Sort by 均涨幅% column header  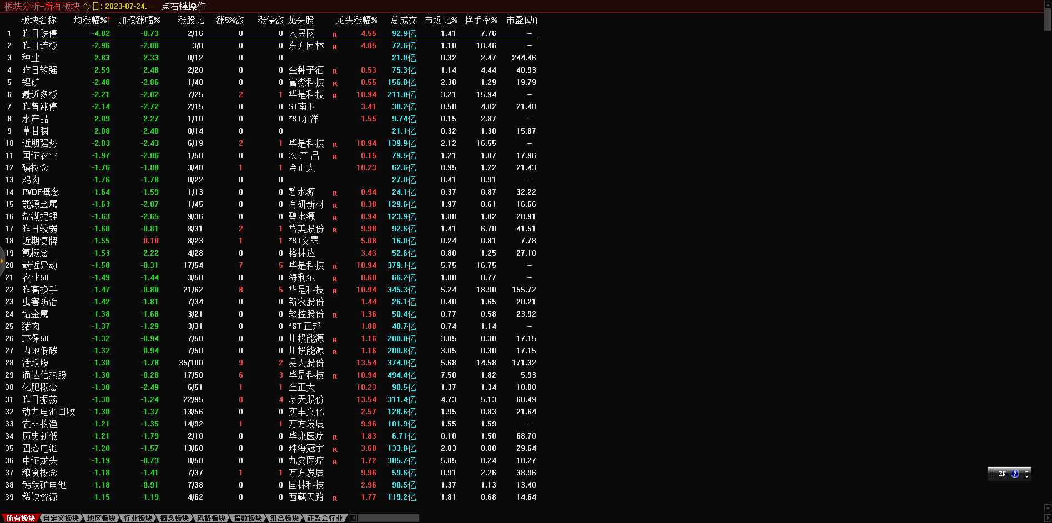pyautogui.click(x=92, y=20)
